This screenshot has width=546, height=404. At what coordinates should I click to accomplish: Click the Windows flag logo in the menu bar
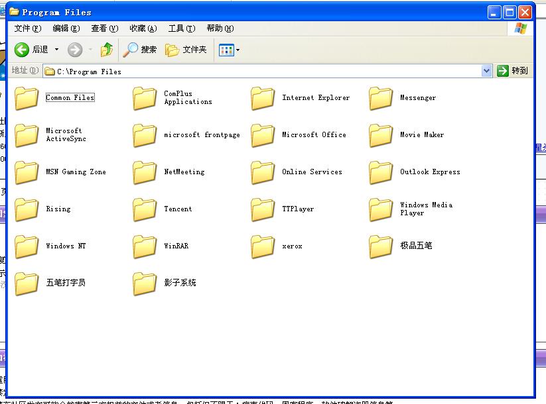521,28
